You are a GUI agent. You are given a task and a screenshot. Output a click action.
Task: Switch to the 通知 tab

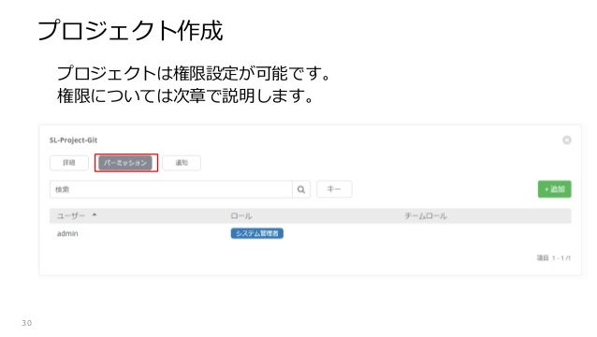pyautogui.click(x=182, y=163)
